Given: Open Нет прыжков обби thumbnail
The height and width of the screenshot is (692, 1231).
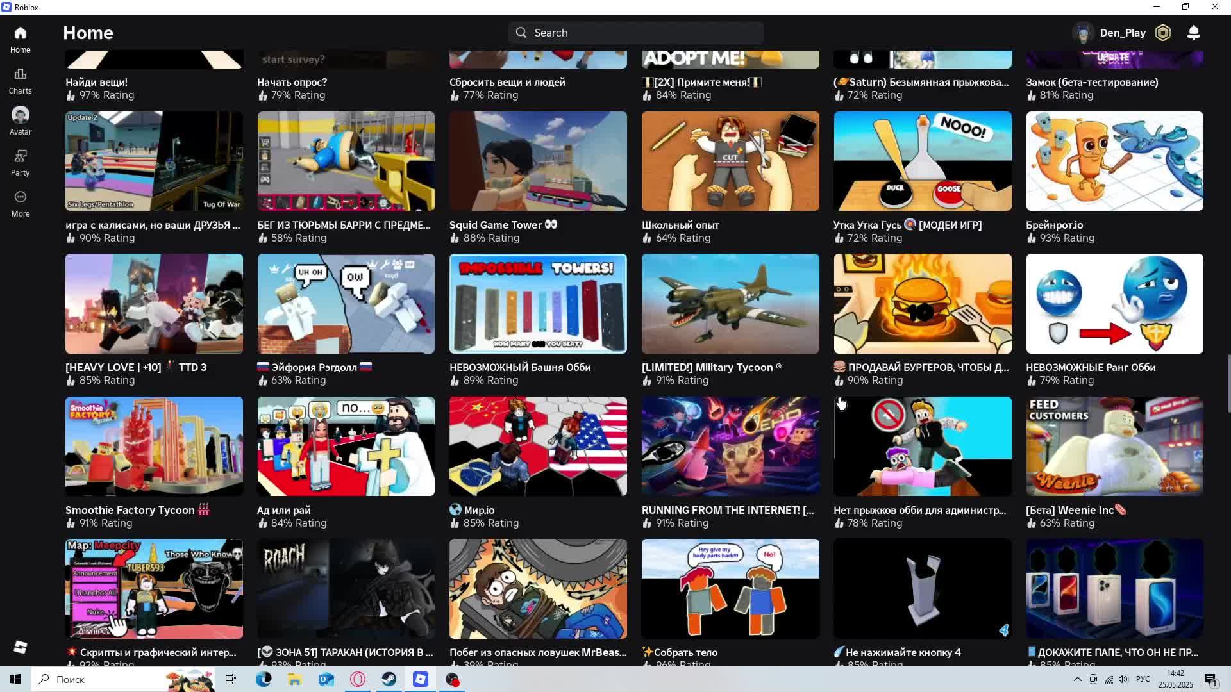Looking at the screenshot, I should coord(923,446).
